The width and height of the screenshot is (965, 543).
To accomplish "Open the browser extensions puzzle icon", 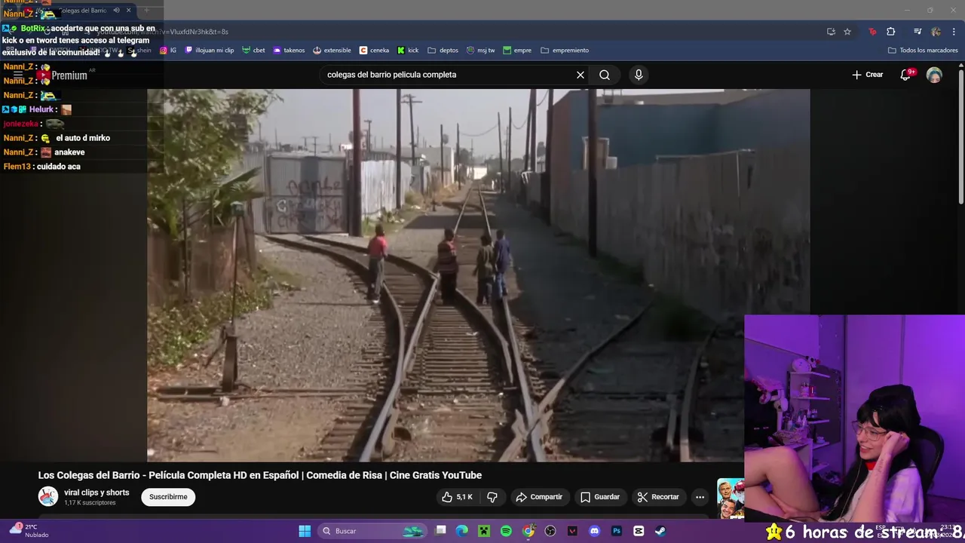I will coord(891,32).
